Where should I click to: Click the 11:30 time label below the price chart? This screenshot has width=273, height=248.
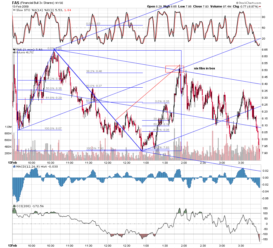point(89,163)
